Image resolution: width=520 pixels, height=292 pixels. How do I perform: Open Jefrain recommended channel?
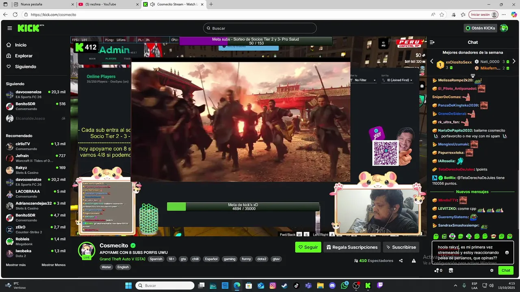[x=35, y=158]
